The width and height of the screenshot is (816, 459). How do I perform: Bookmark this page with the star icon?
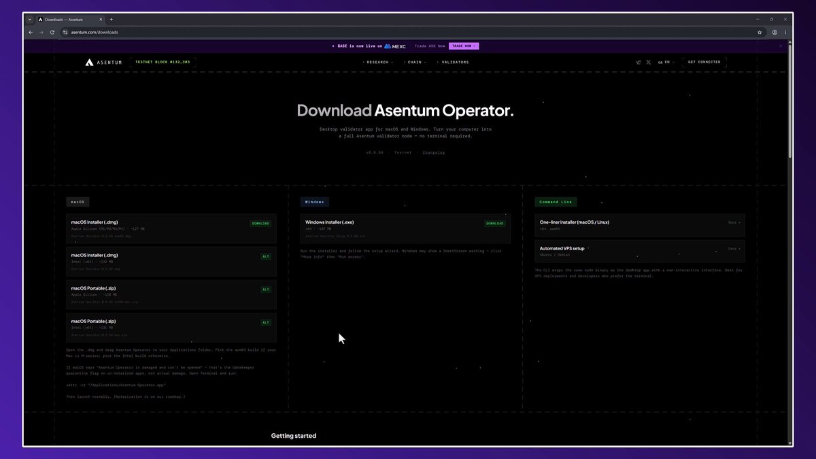760,32
